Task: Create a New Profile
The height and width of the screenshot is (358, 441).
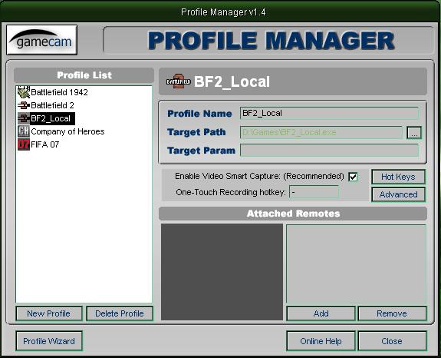Action: (48, 313)
